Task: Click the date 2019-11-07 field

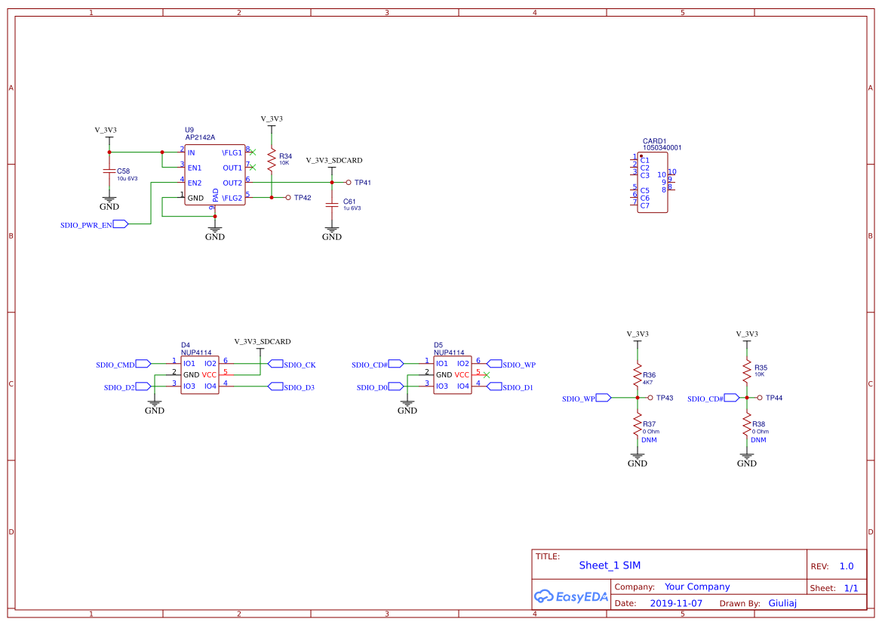Action: [x=676, y=603]
